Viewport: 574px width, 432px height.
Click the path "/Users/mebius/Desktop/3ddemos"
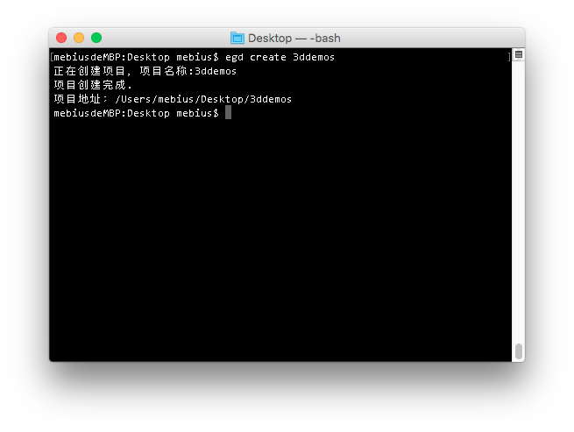click(x=203, y=99)
